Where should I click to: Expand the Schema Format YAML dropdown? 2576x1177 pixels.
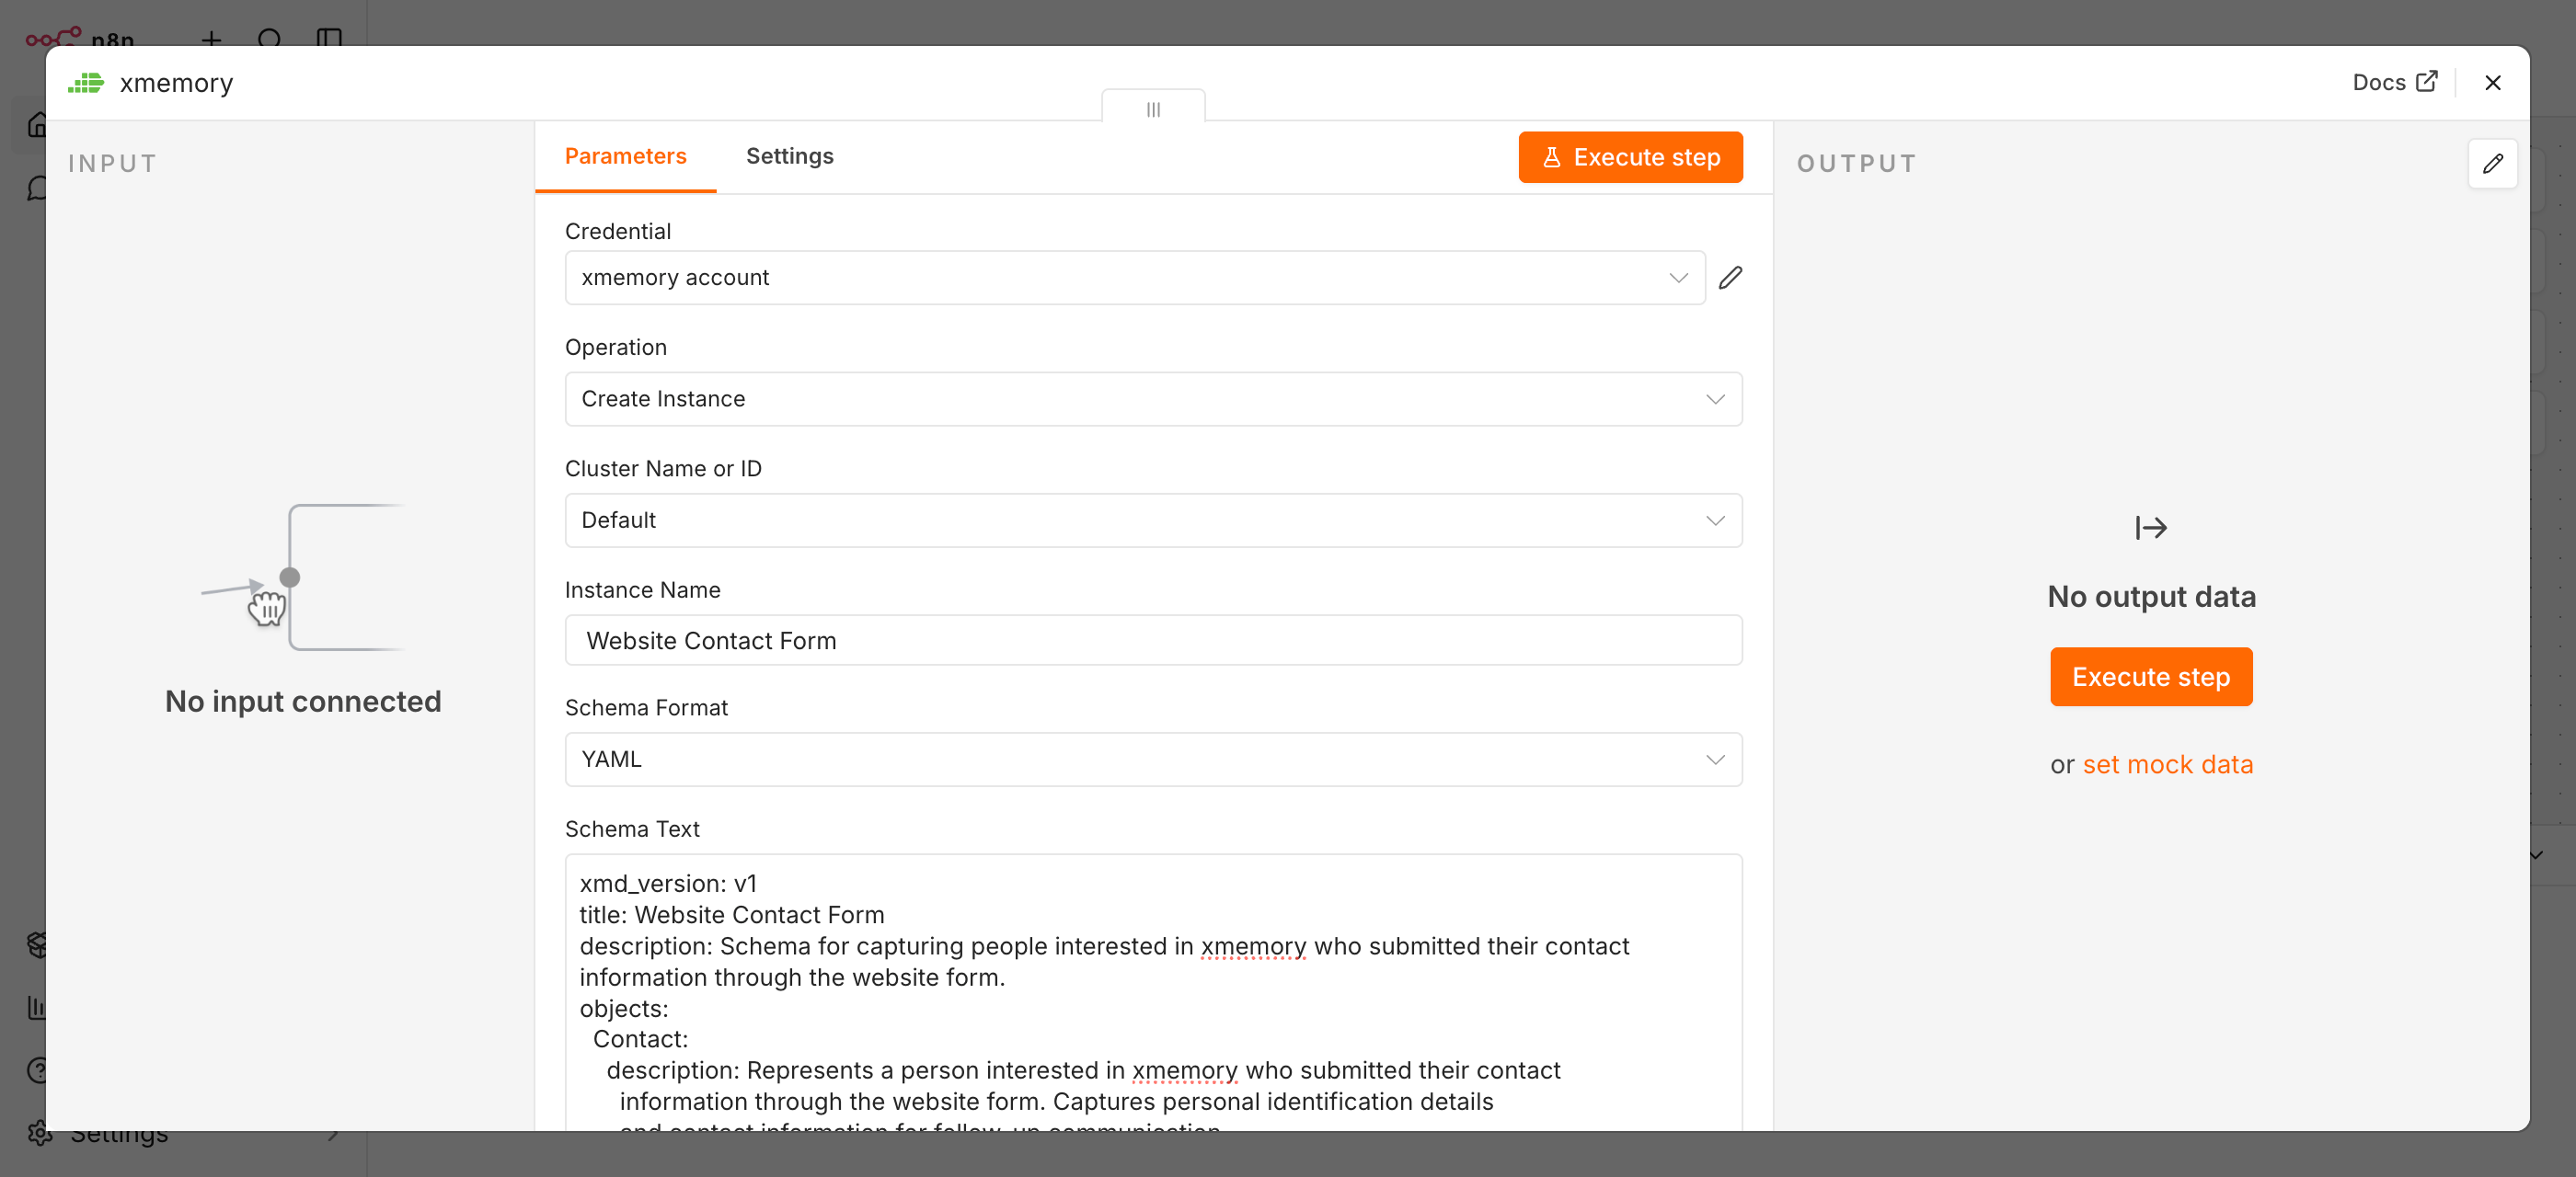(1153, 760)
